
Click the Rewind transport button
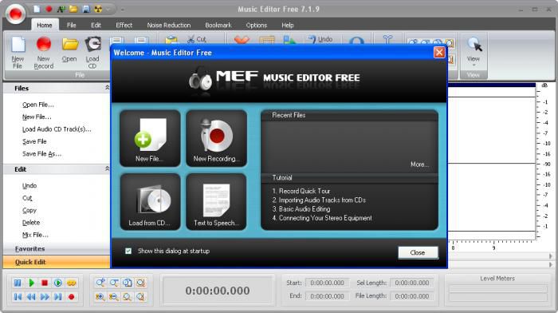pos(31,296)
